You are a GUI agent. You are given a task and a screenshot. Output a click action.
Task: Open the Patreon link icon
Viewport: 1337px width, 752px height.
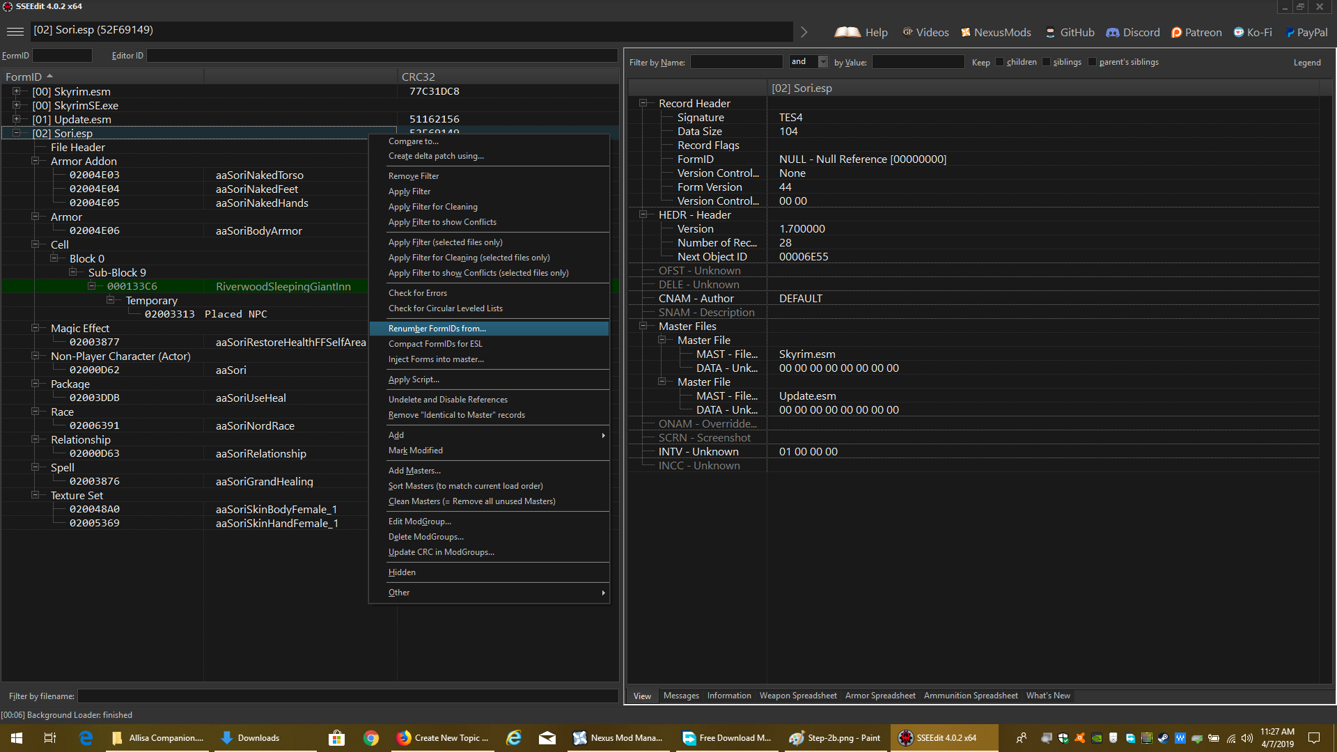click(x=1176, y=32)
